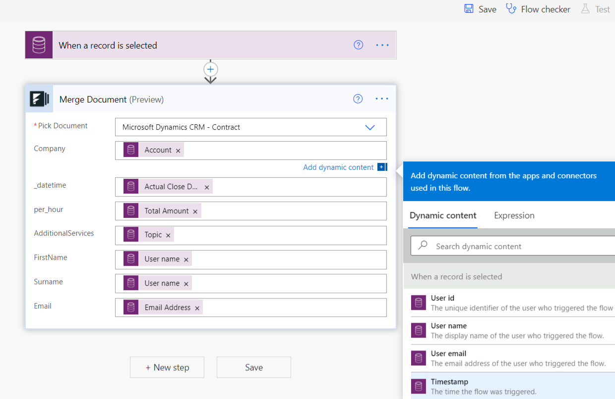The height and width of the screenshot is (399, 615).
Task: Remove the Total Amount token
Action: tap(195, 211)
